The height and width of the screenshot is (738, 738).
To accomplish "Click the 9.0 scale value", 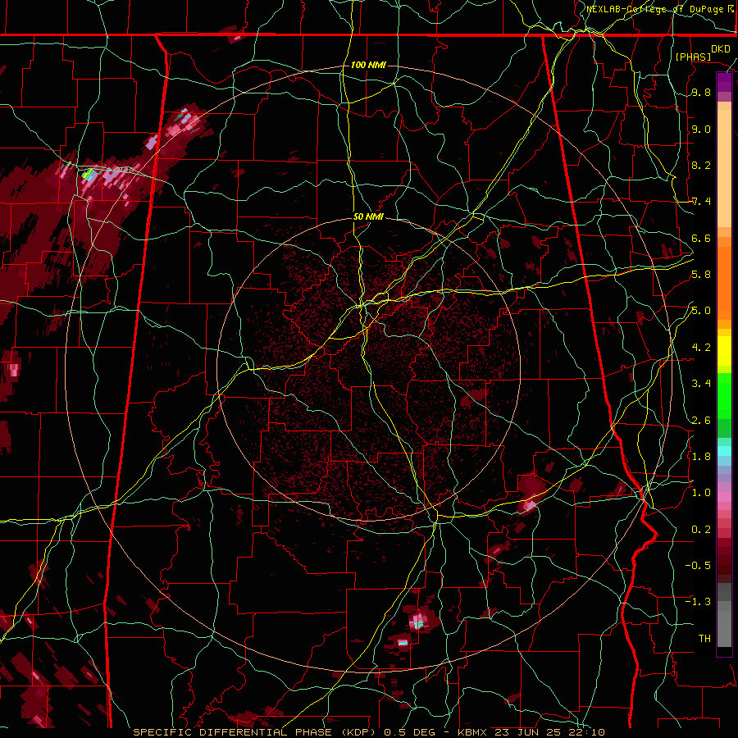I will 701,130.
